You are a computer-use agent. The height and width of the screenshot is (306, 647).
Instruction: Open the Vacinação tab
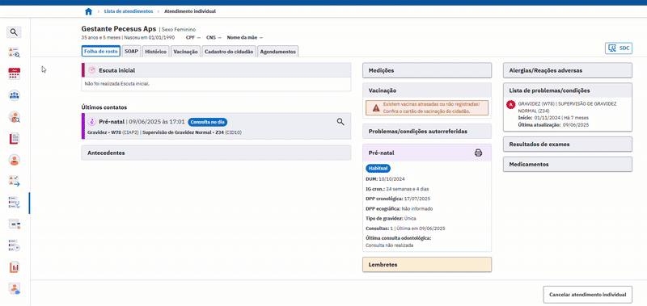185,52
